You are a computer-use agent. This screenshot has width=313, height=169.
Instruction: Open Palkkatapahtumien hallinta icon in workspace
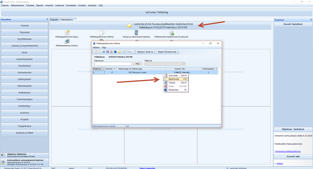(x=102, y=33)
